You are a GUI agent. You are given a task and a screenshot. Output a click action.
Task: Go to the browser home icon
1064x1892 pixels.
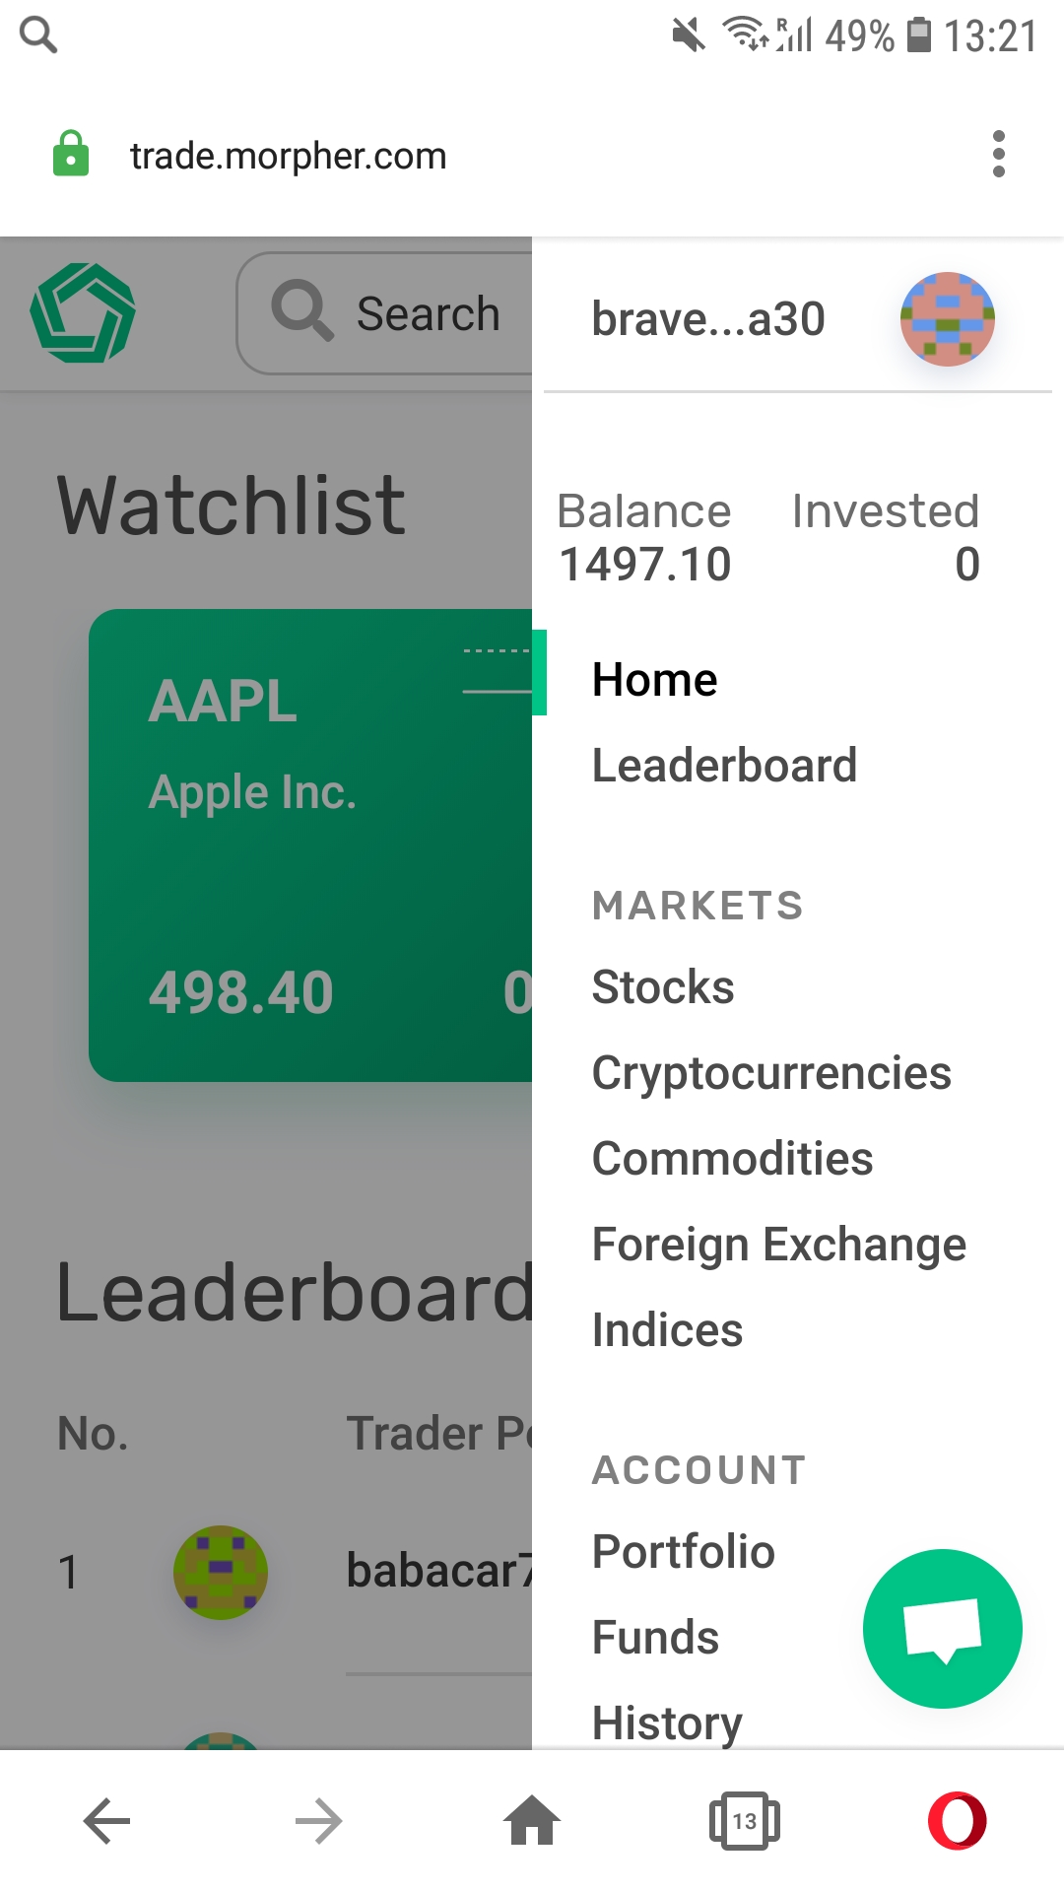[532, 1820]
